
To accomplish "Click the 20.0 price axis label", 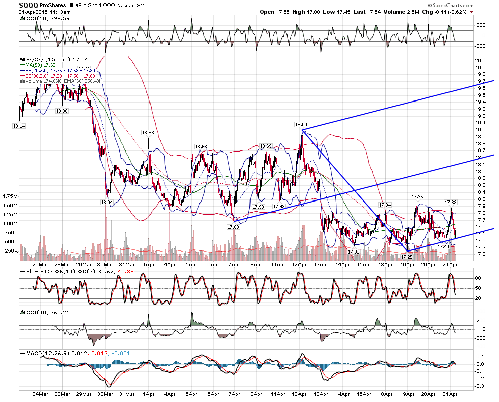I will pyautogui.click(x=480, y=61).
